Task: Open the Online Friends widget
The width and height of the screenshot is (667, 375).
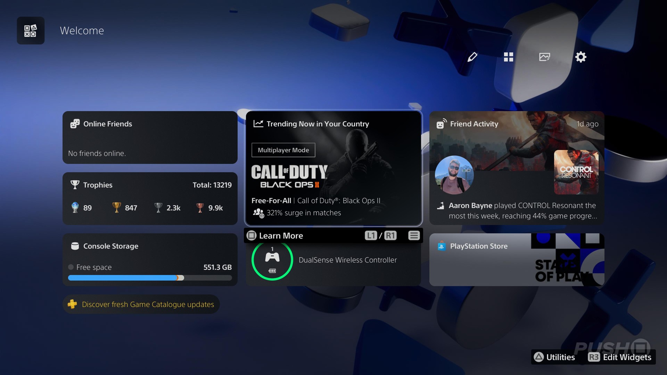Action: [x=150, y=137]
